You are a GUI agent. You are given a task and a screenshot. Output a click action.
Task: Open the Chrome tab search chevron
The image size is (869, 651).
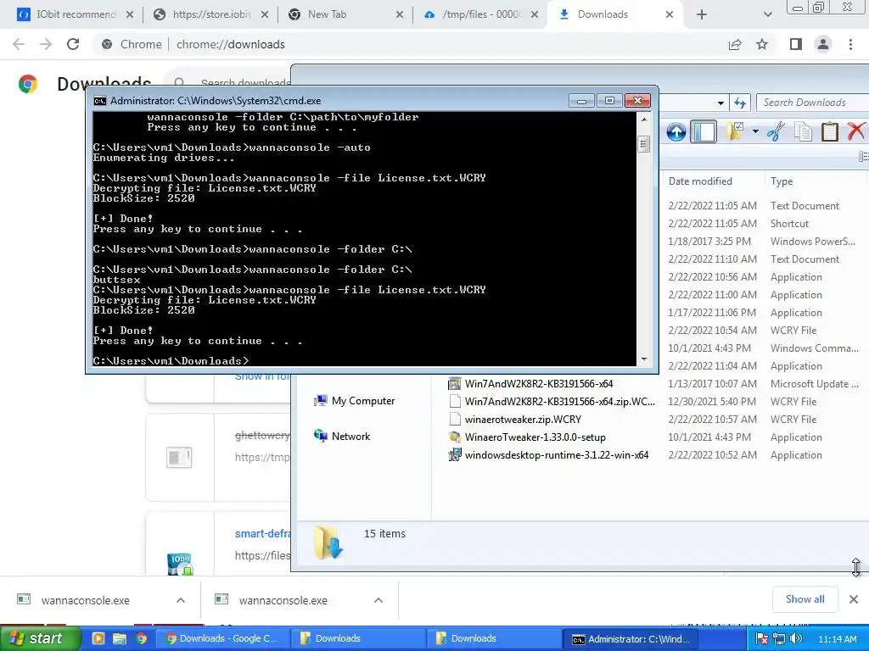pyautogui.click(x=767, y=14)
